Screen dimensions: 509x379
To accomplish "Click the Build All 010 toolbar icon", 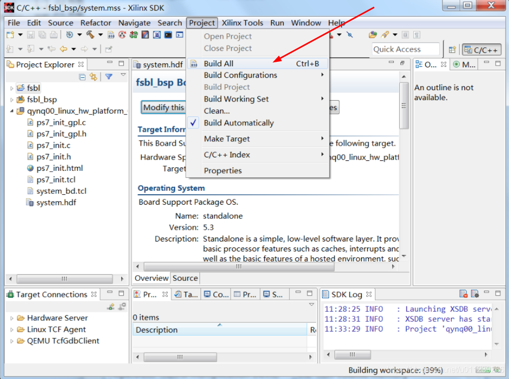I will (x=111, y=35).
